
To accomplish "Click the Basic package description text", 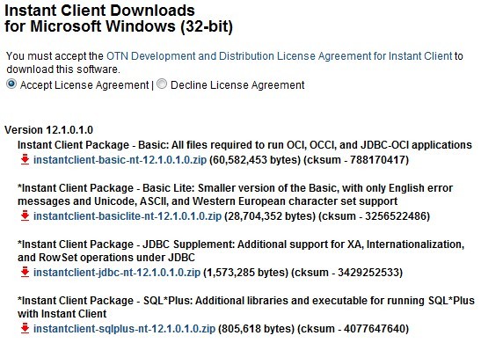I will click(244, 145).
